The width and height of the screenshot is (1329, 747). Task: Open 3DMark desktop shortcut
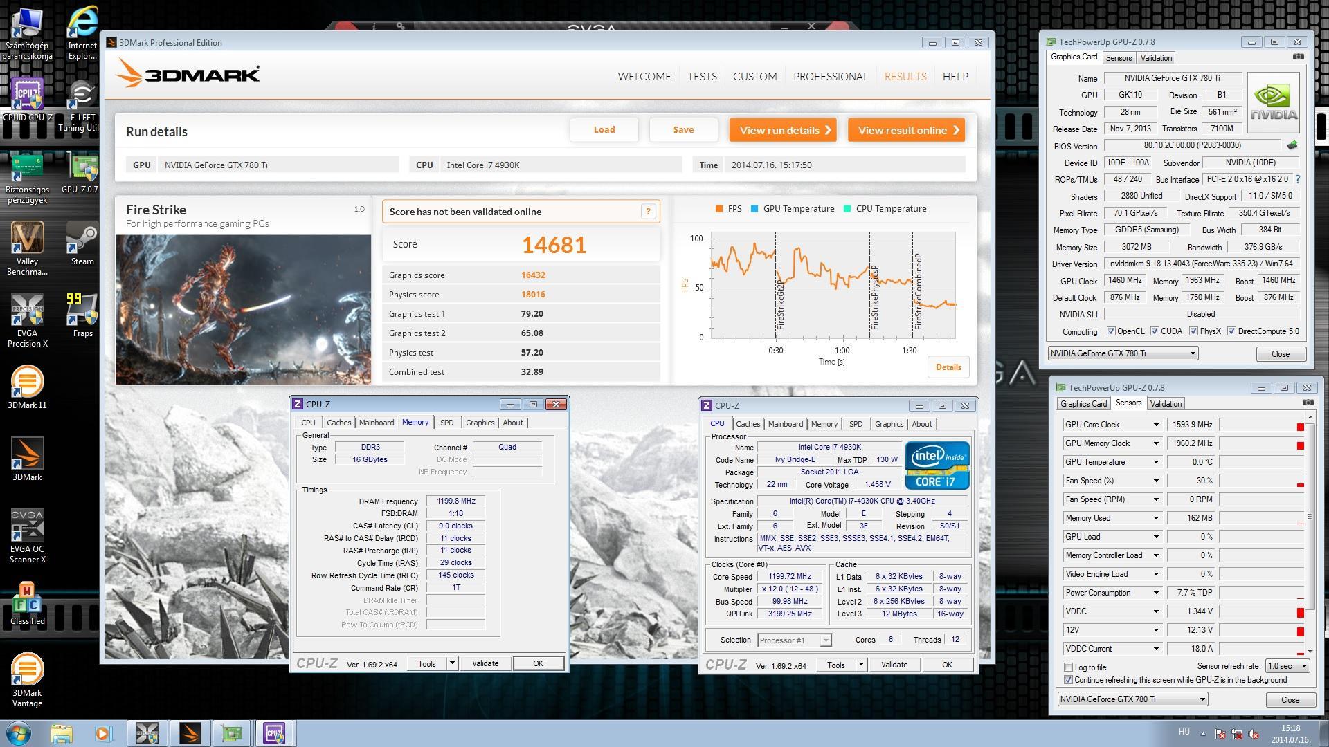[27, 459]
